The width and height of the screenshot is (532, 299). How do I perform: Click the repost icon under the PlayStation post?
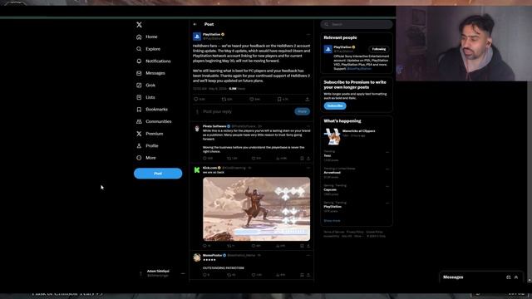tap(224, 99)
